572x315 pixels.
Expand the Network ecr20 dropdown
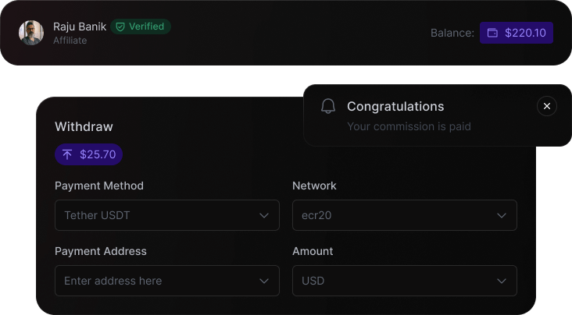point(404,215)
